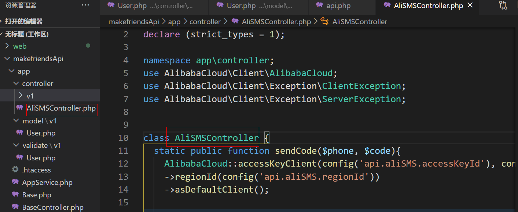Collapse the validate \ v1 folder
Image resolution: width=518 pixels, height=212 pixels.
[x=41, y=145]
